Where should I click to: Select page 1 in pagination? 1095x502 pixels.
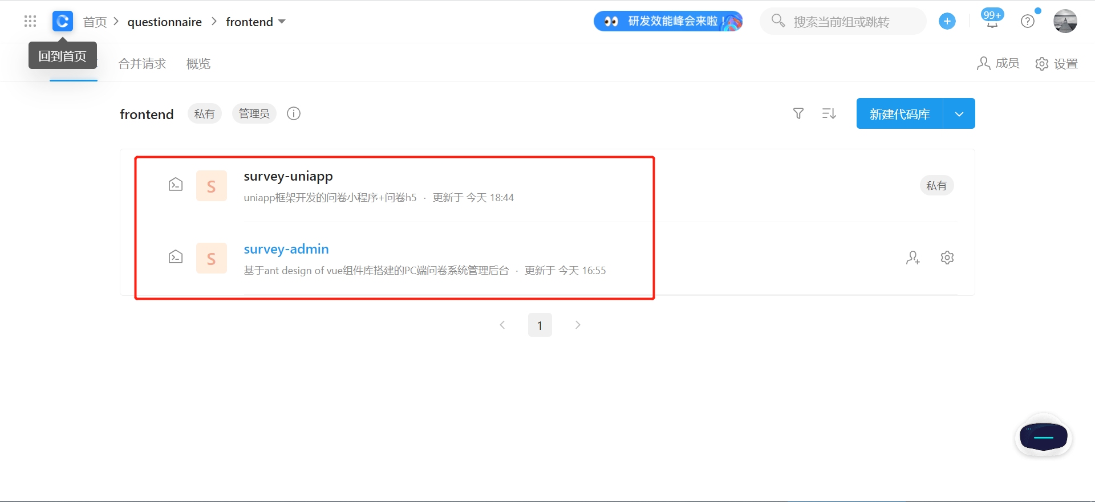click(540, 325)
